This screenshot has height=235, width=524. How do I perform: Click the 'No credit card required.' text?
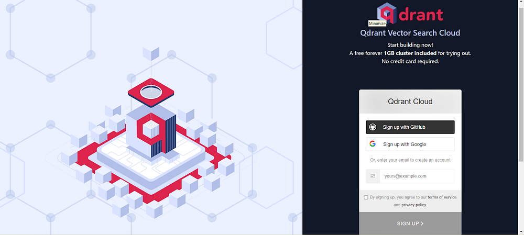(410, 61)
